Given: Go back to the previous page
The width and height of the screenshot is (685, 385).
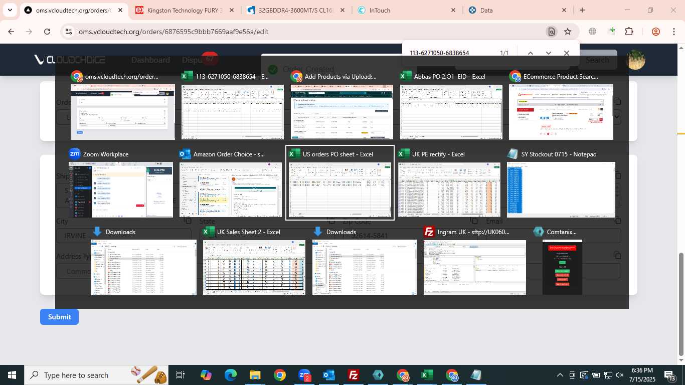Looking at the screenshot, I should [11, 32].
